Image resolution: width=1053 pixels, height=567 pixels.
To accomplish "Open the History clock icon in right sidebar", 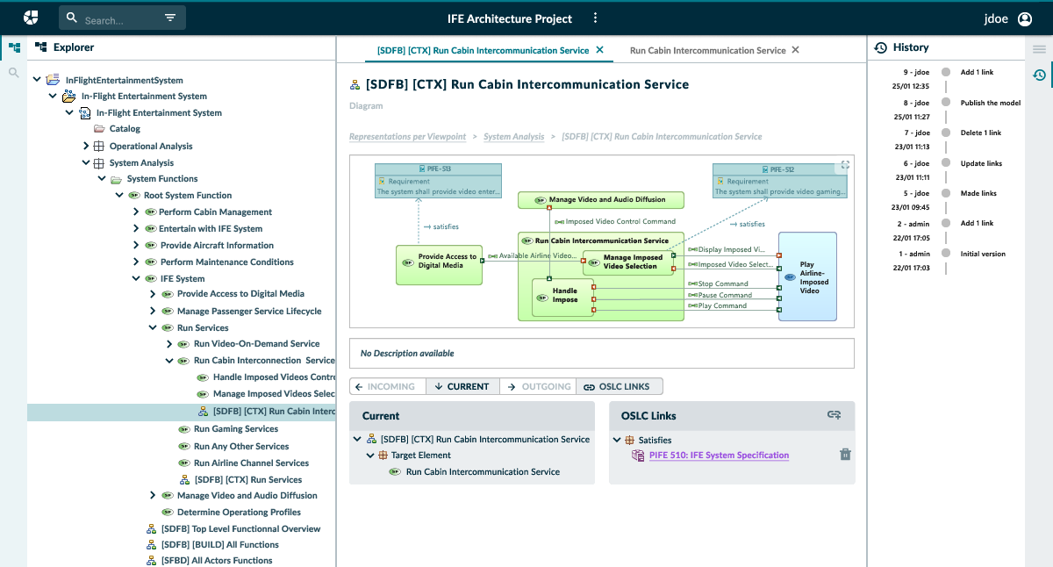I will click(x=1039, y=75).
